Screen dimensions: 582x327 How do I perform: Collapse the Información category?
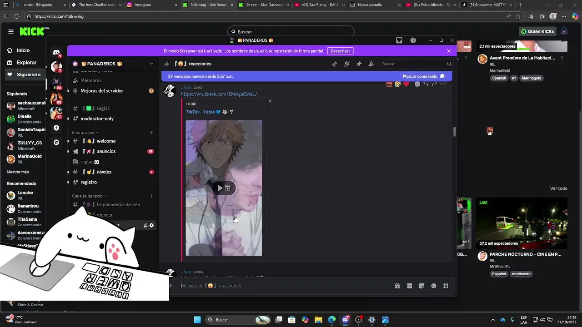pyautogui.click(x=85, y=133)
